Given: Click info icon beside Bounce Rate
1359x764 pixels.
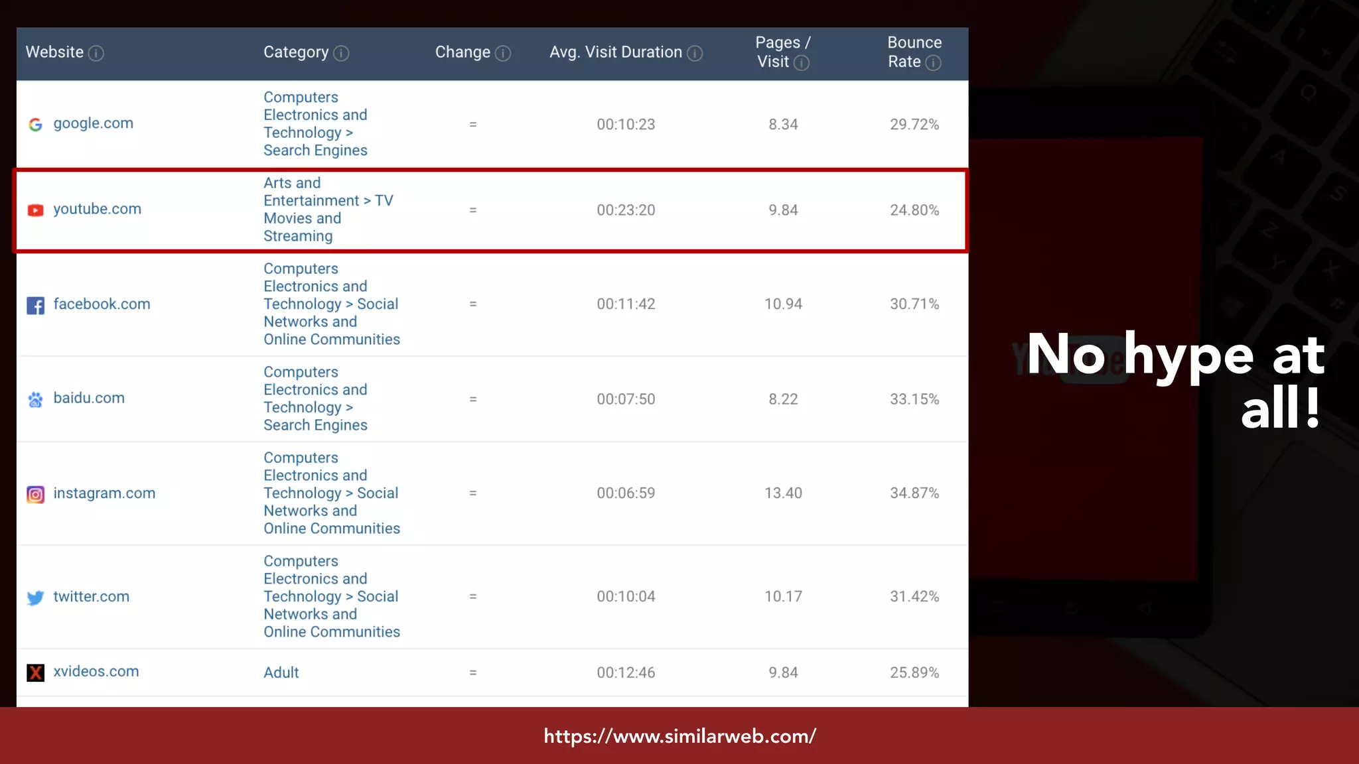Looking at the screenshot, I should (x=933, y=63).
